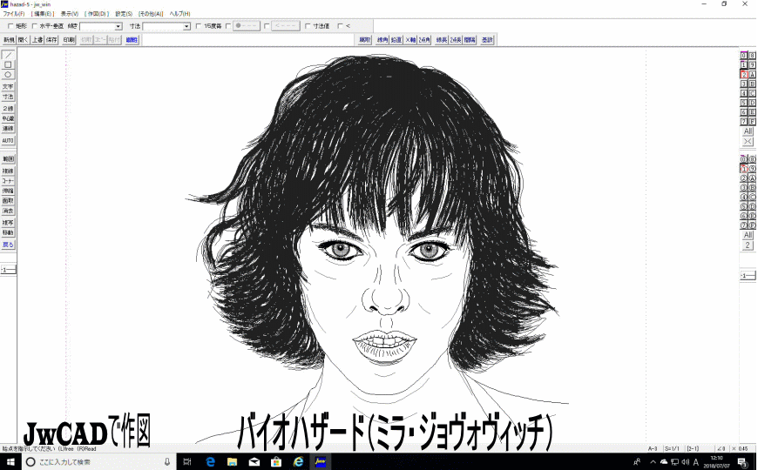The image size is (758, 470).
Task: Click the AUTO mode tool
Action: point(8,141)
